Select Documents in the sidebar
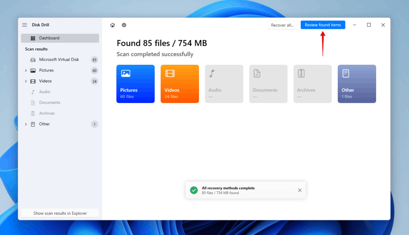The image size is (409, 235). click(x=50, y=103)
